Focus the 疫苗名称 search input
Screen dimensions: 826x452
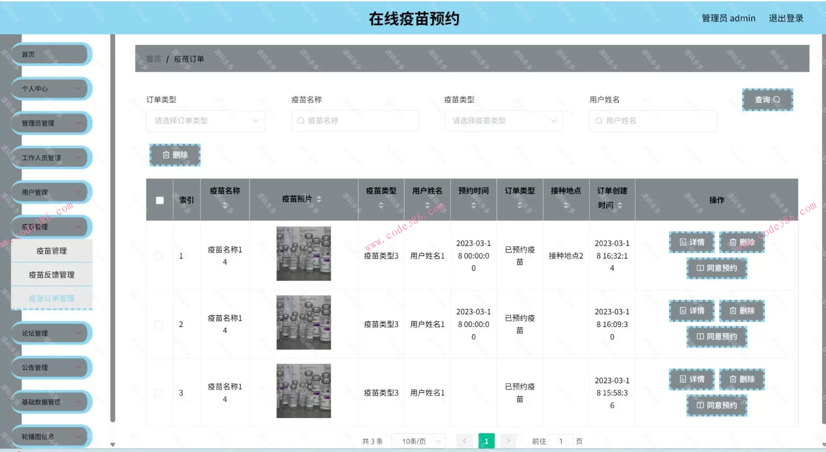tap(355, 121)
